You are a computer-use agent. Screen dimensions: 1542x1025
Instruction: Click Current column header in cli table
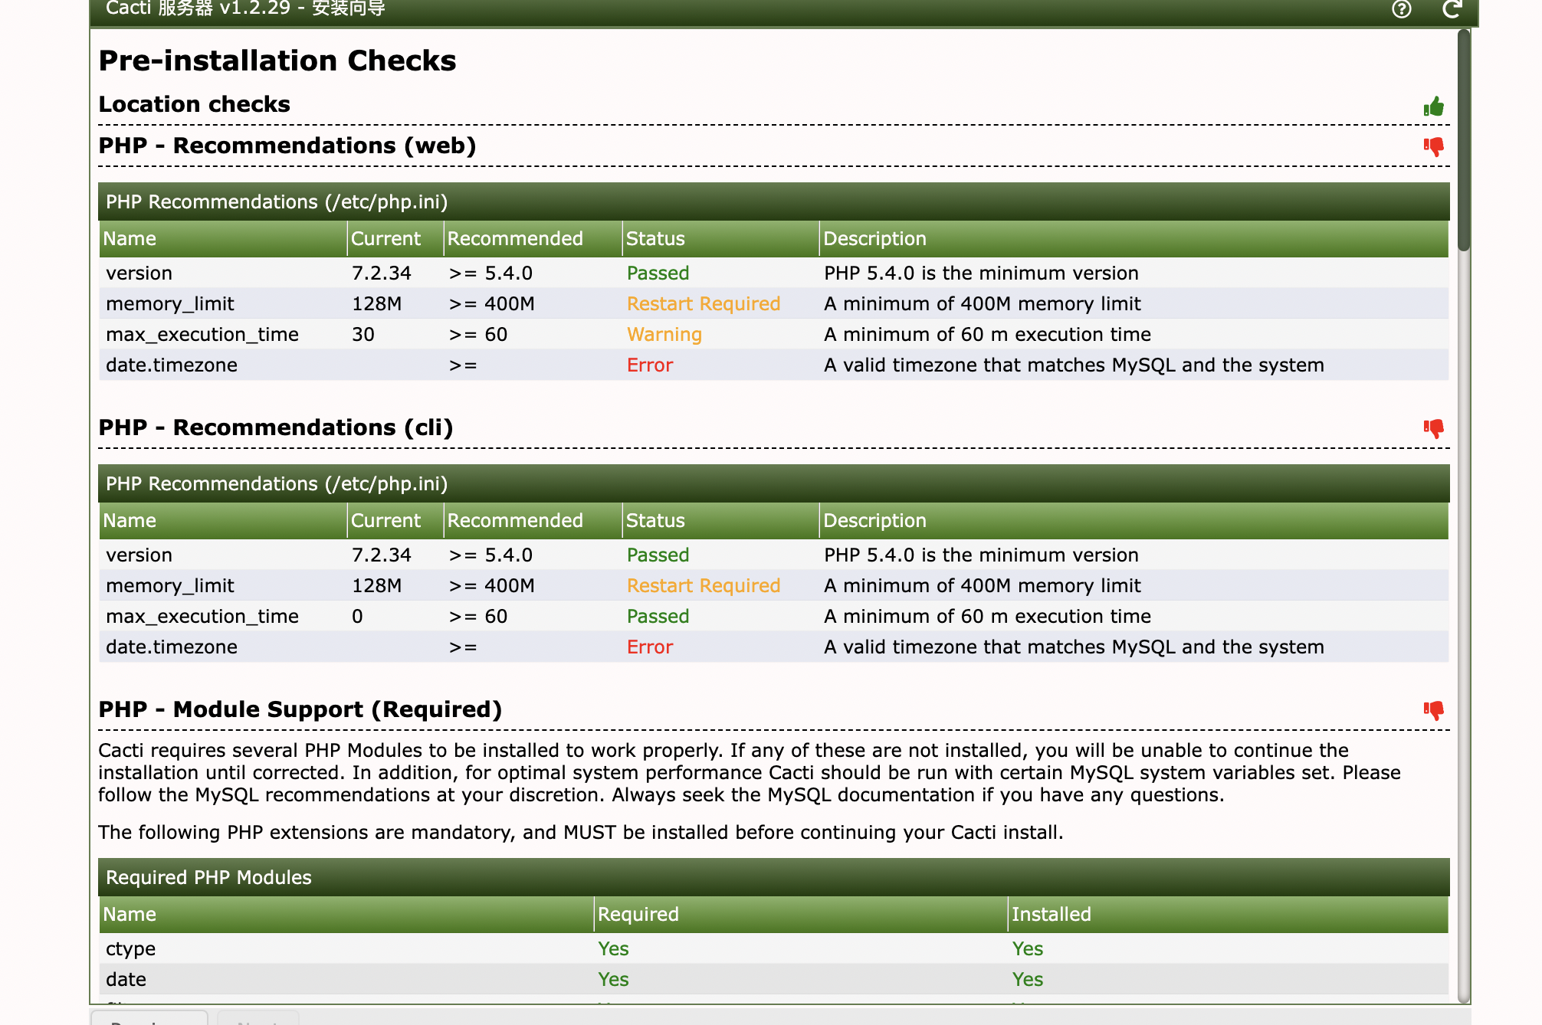coord(385,521)
